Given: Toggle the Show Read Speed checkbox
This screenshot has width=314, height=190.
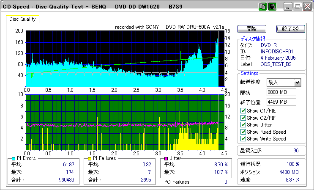Looking at the screenshot, I should click(x=243, y=132).
